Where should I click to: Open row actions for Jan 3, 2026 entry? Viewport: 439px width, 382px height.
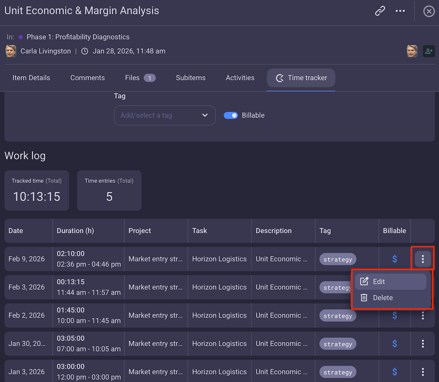pos(423,372)
